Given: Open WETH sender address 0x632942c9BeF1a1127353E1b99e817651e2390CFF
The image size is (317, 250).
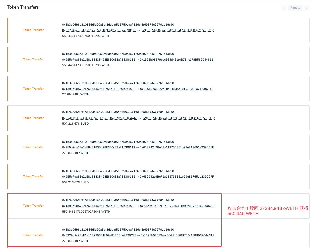Looking at the screenshot, I should point(99,30).
